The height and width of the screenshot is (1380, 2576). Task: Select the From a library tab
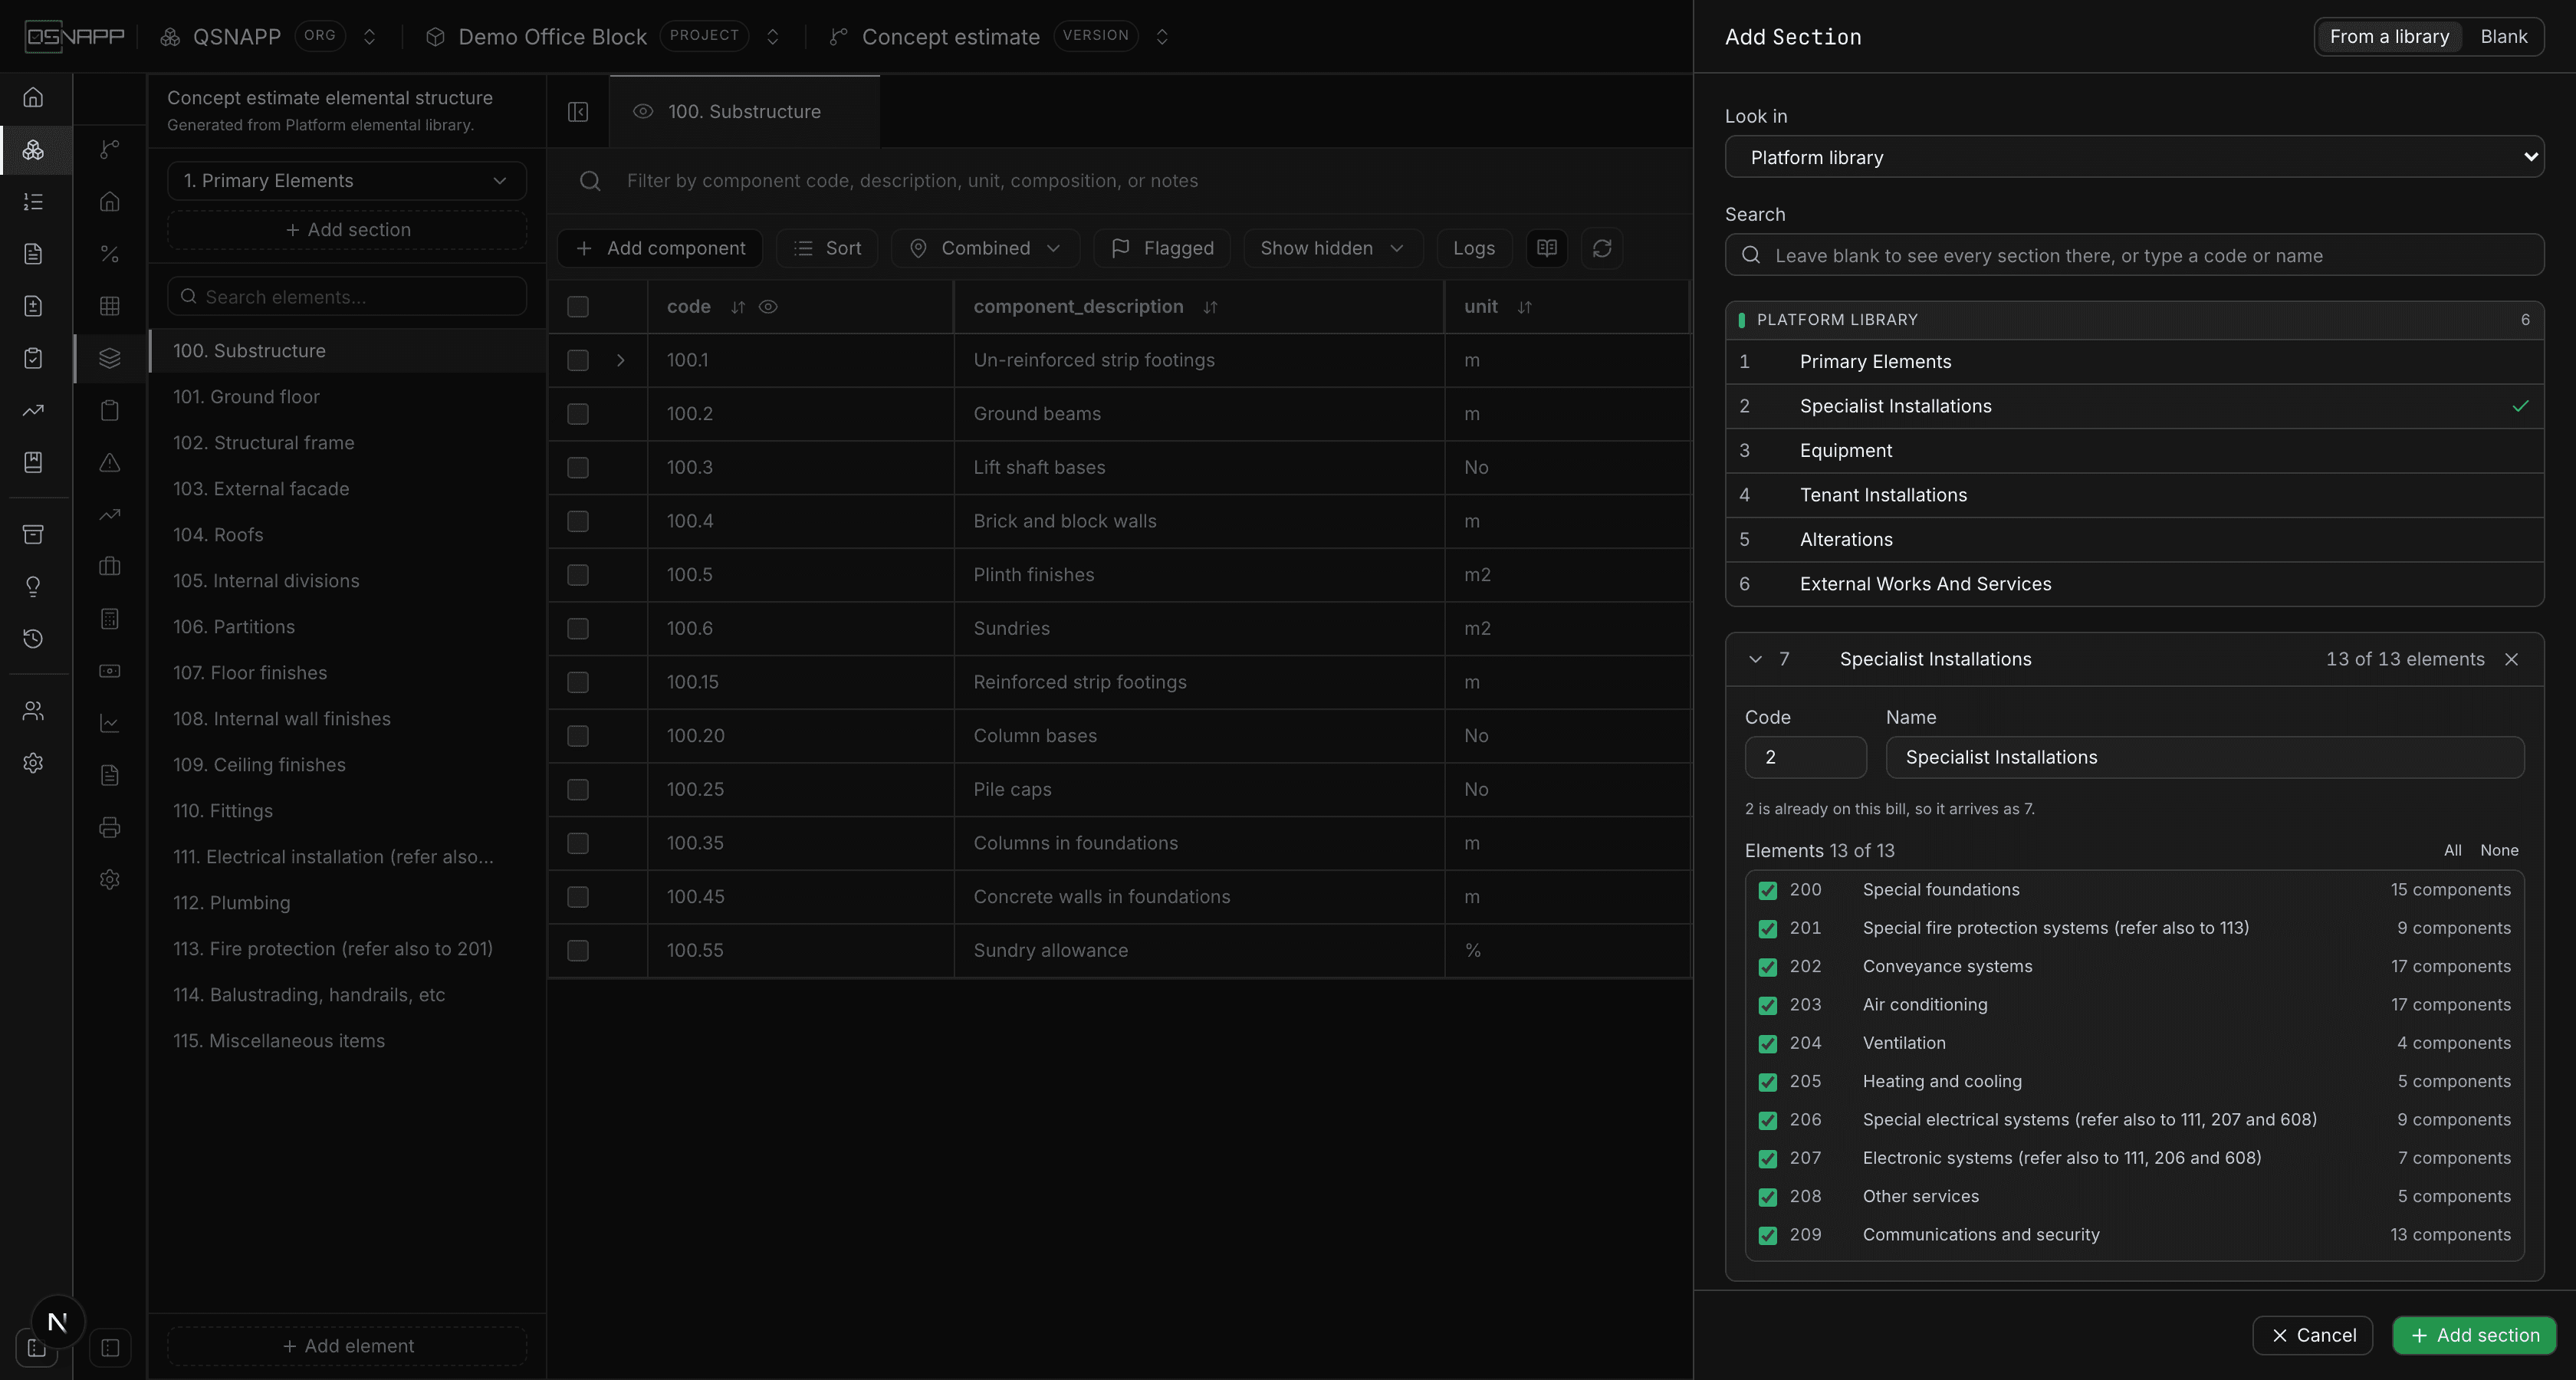[2389, 37]
